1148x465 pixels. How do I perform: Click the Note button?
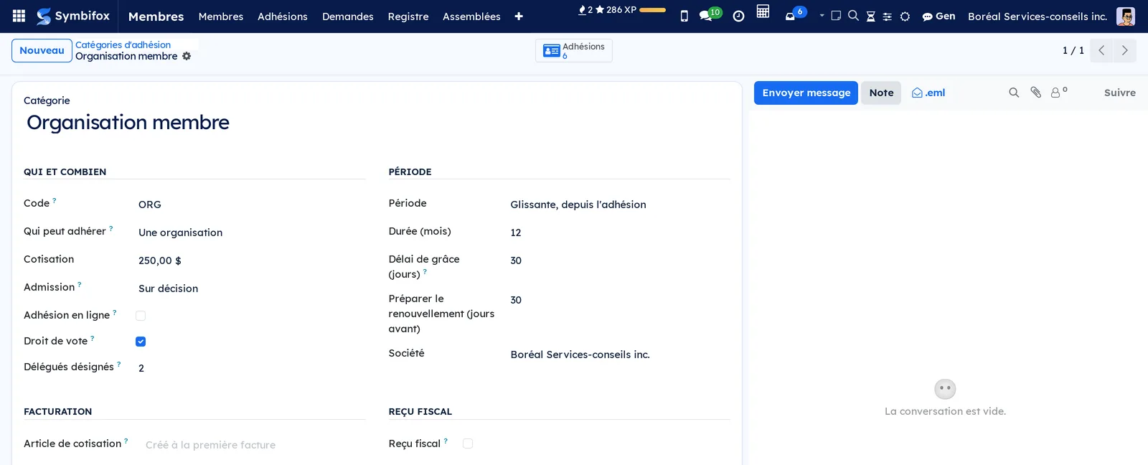click(881, 93)
